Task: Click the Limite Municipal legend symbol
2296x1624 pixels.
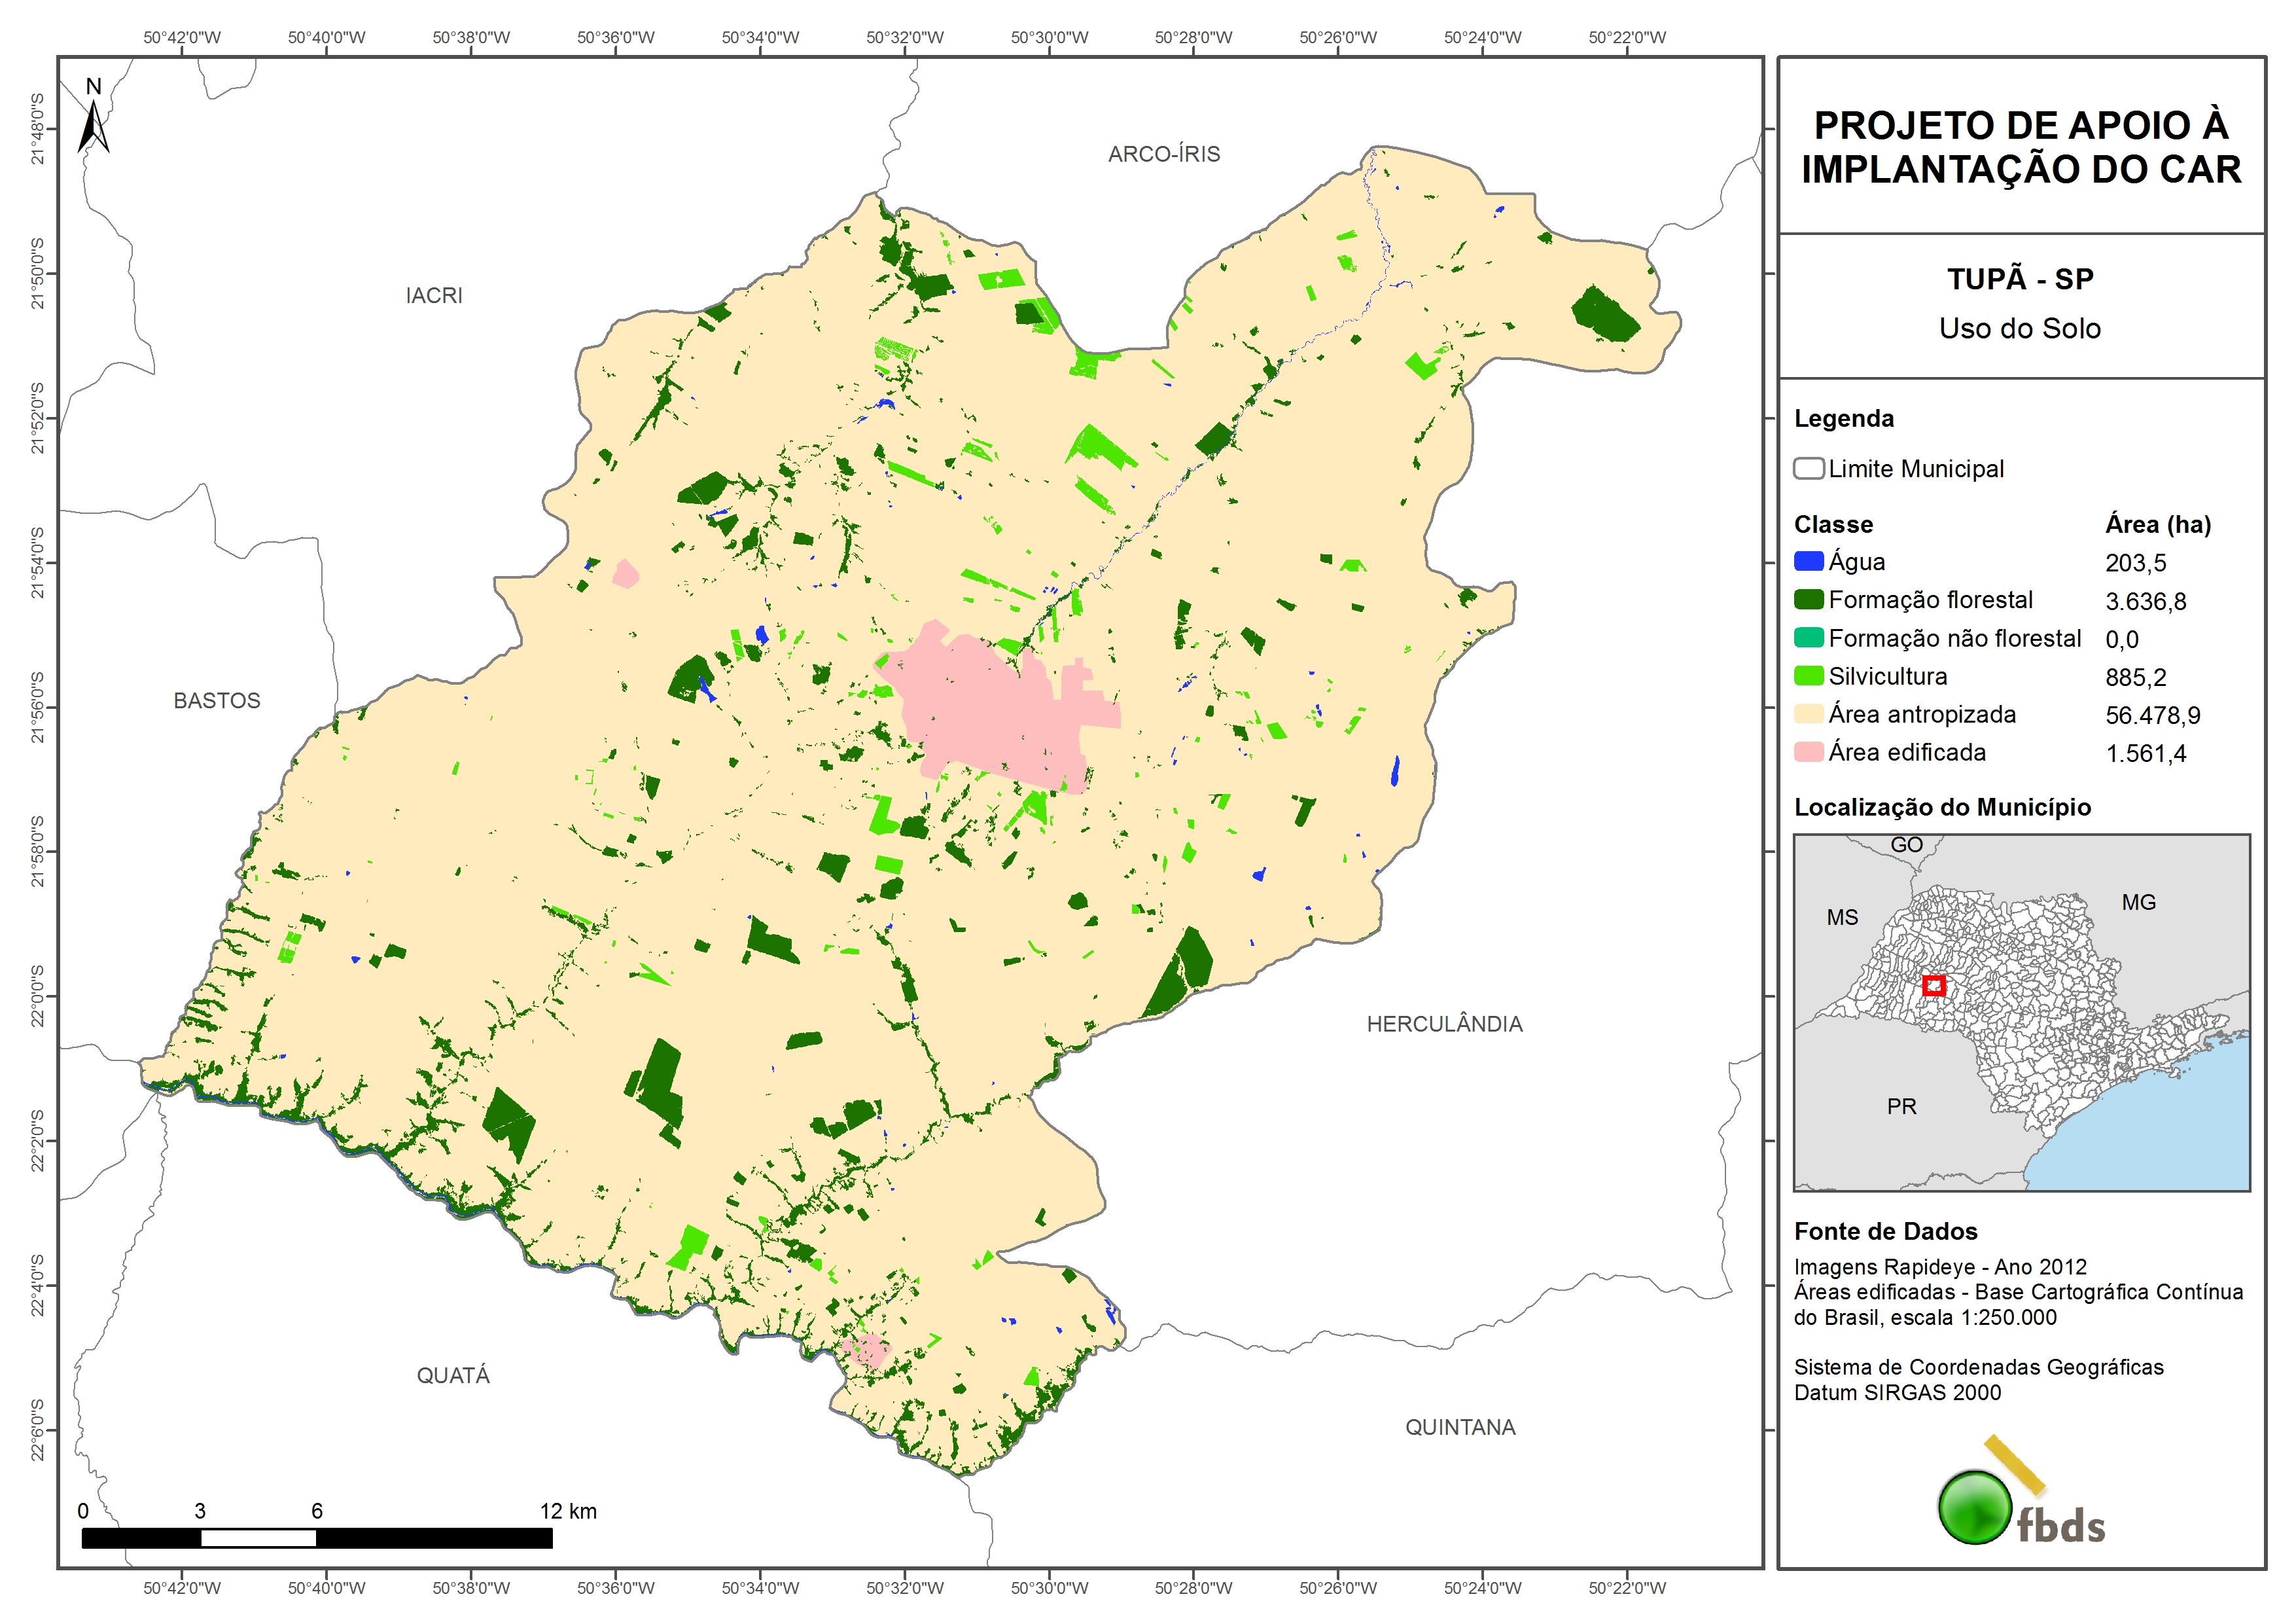Action: 1808,468
